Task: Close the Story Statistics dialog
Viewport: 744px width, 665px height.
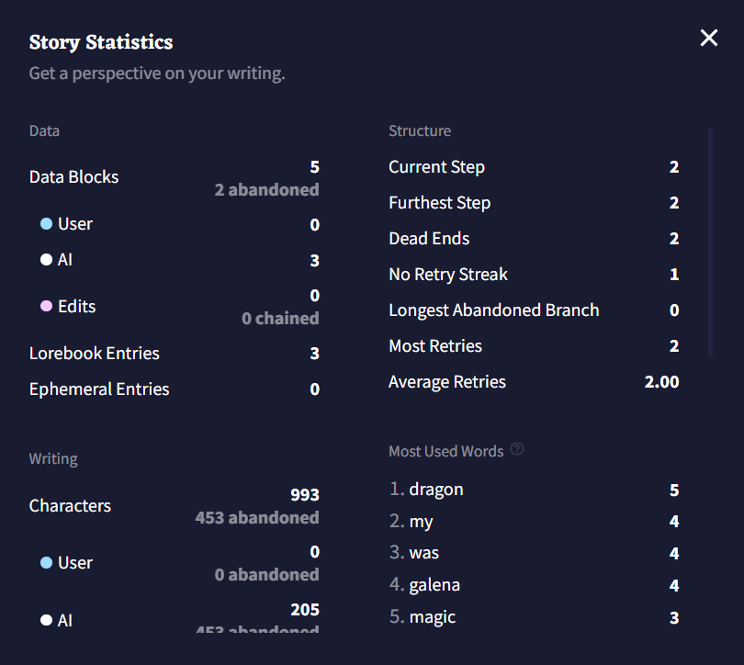Action: 708,38
